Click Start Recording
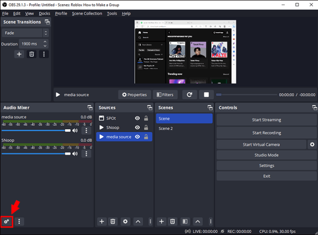Viewport: 318px width, 235px height. [266, 133]
